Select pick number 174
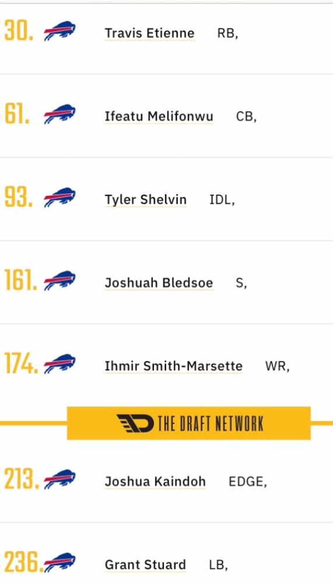Screen dimensions: 333x584 click(x=21, y=363)
